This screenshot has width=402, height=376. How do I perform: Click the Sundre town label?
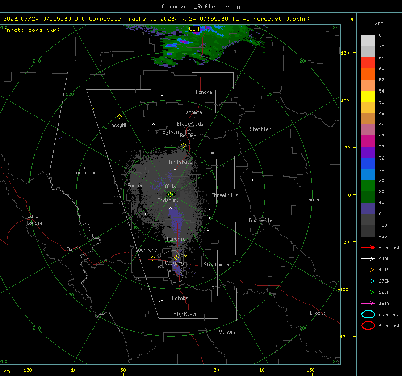[x=136, y=185]
